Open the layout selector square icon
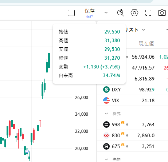This screenshot has width=168, height=162. coord(71,13)
